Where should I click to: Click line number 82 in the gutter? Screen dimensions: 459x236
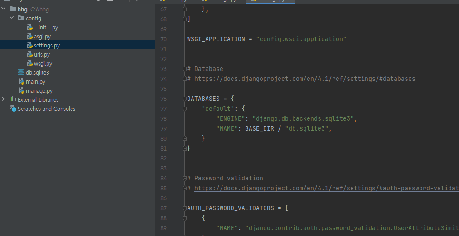click(x=163, y=158)
